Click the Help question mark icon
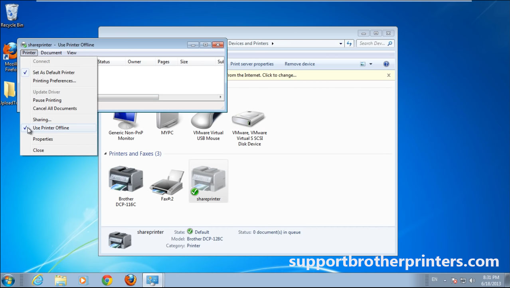Screen dimensions: 510x288 click(385, 64)
